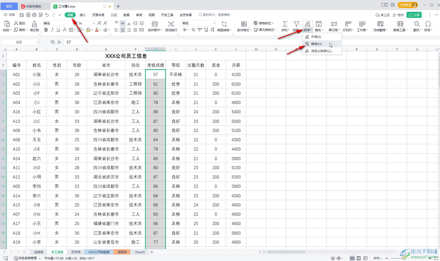Toggle Wrap Text (自动换行)
Viewport: 440px width, 261px height.
(x=171, y=26)
